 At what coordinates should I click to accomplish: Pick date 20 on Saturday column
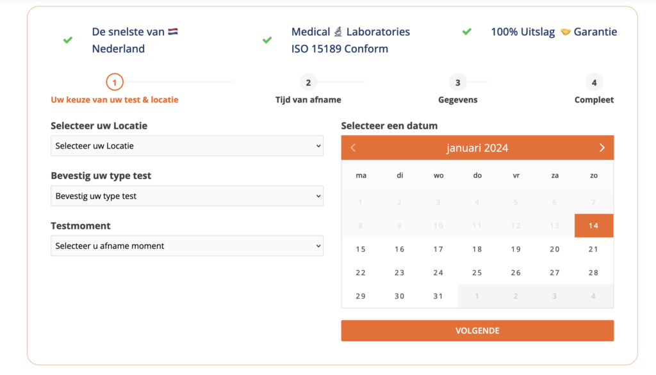[x=555, y=249]
